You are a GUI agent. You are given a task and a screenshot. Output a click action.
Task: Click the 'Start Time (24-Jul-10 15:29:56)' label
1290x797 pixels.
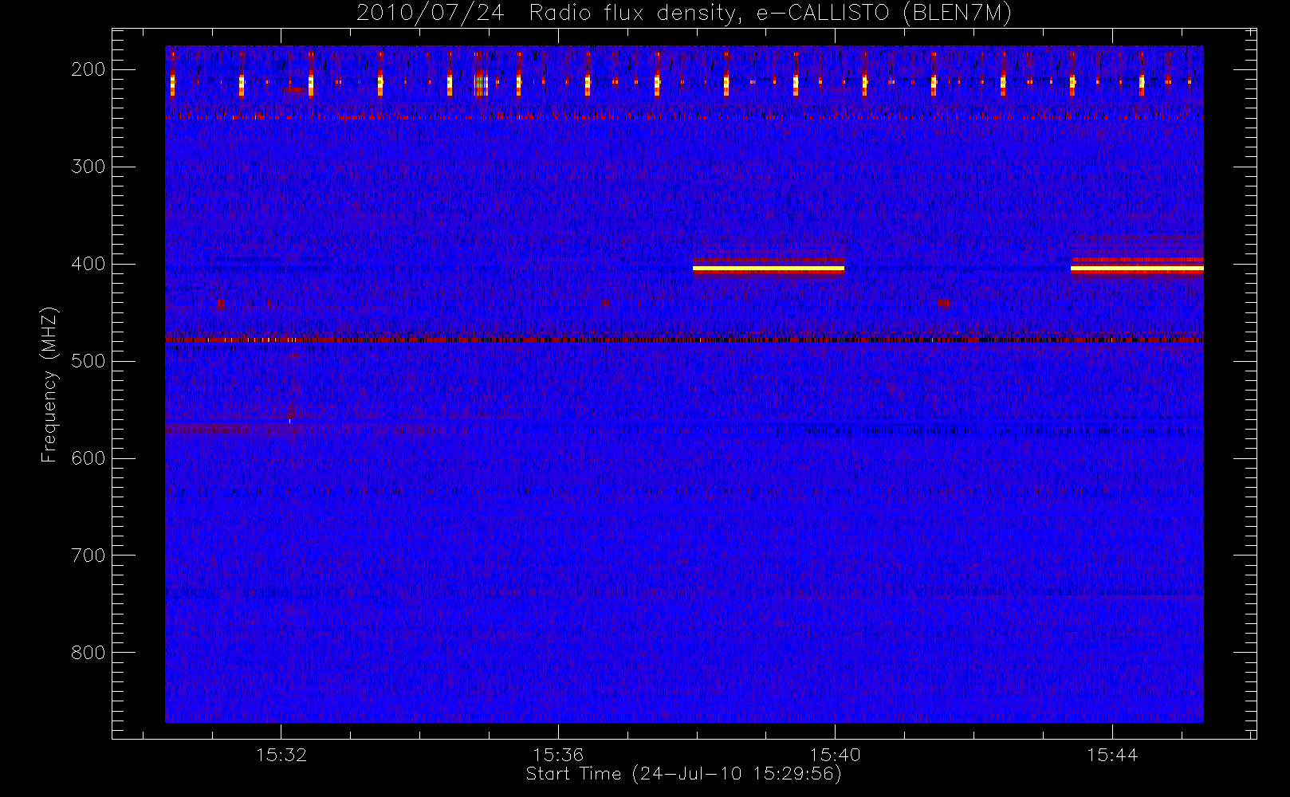point(683,774)
